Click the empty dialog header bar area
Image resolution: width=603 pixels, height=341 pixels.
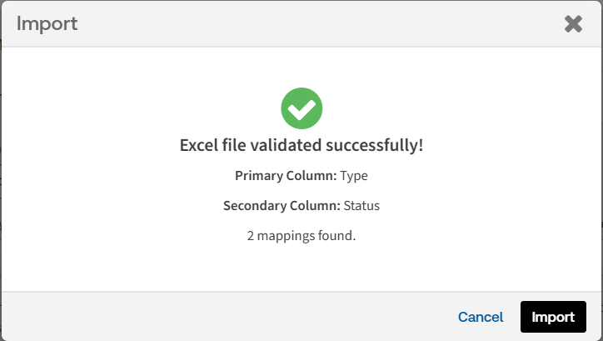(x=316, y=23)
